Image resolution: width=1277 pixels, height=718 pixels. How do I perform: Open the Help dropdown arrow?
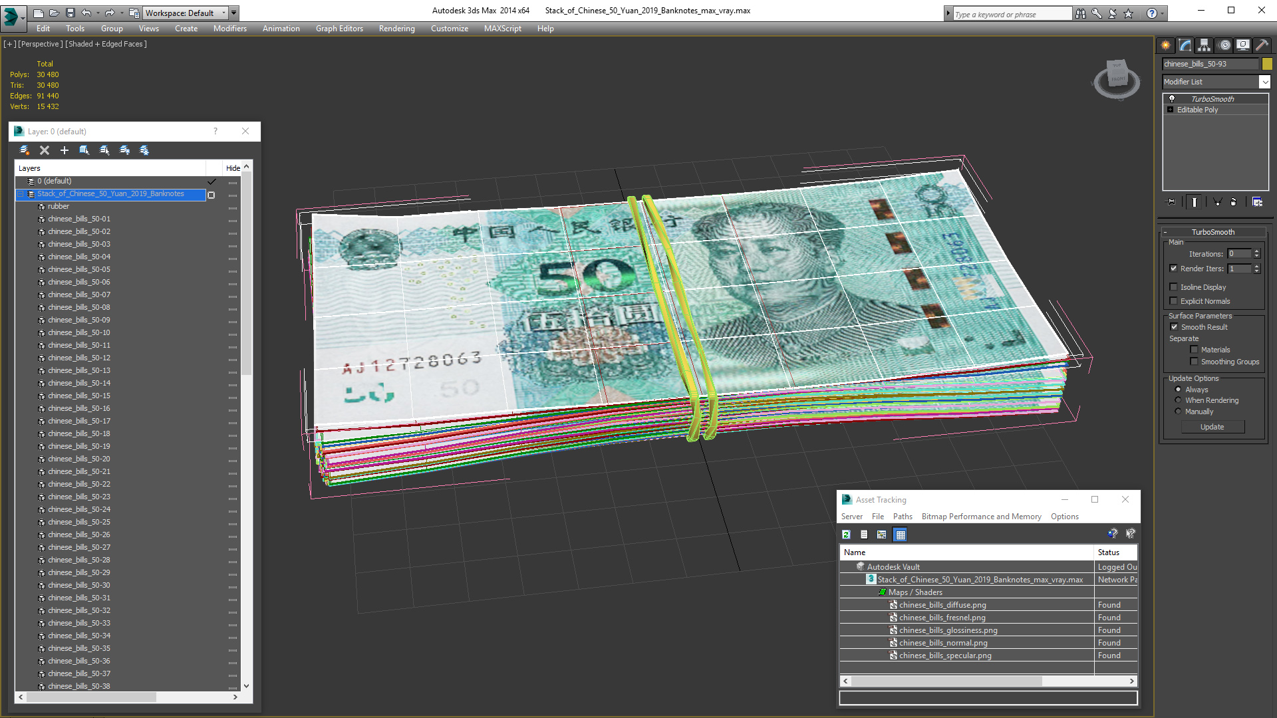click(1163, 13)
